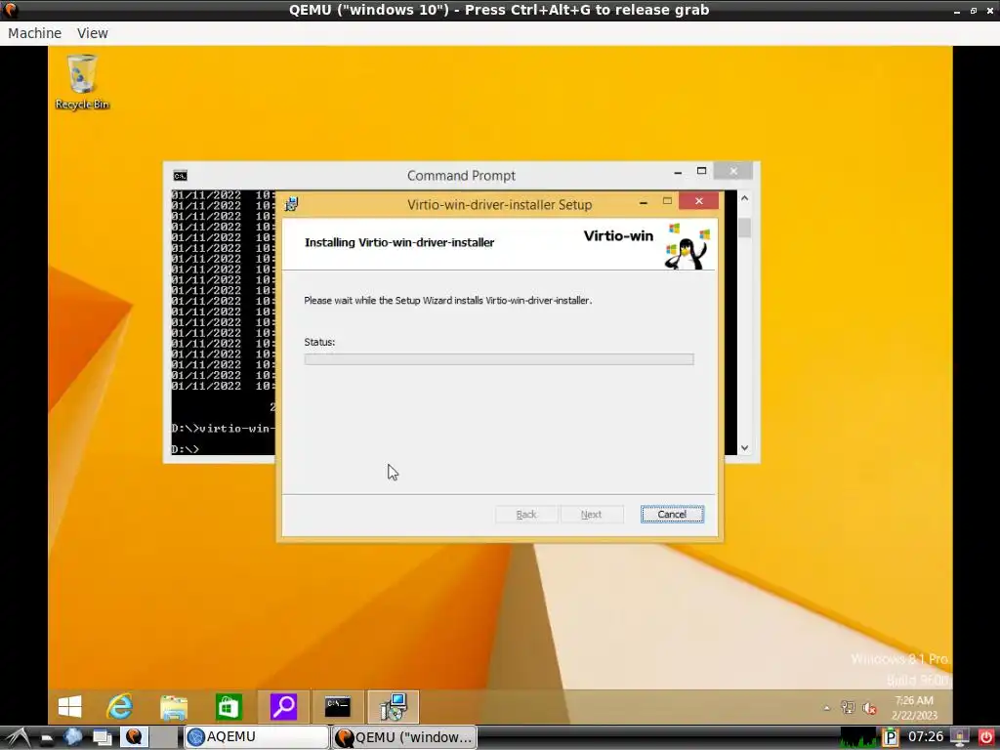Click the QEMU quick-launch icon in host panel
This screenshot has width=1000, height=750.
pyautogui.click(x=133, y=736)
